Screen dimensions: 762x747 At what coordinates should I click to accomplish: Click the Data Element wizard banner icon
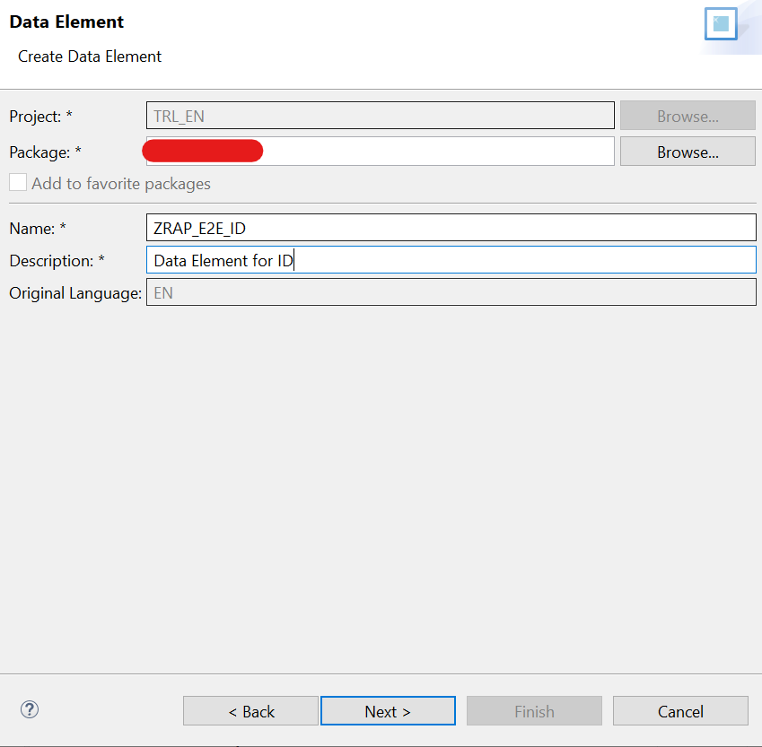(x=720, y=24)
